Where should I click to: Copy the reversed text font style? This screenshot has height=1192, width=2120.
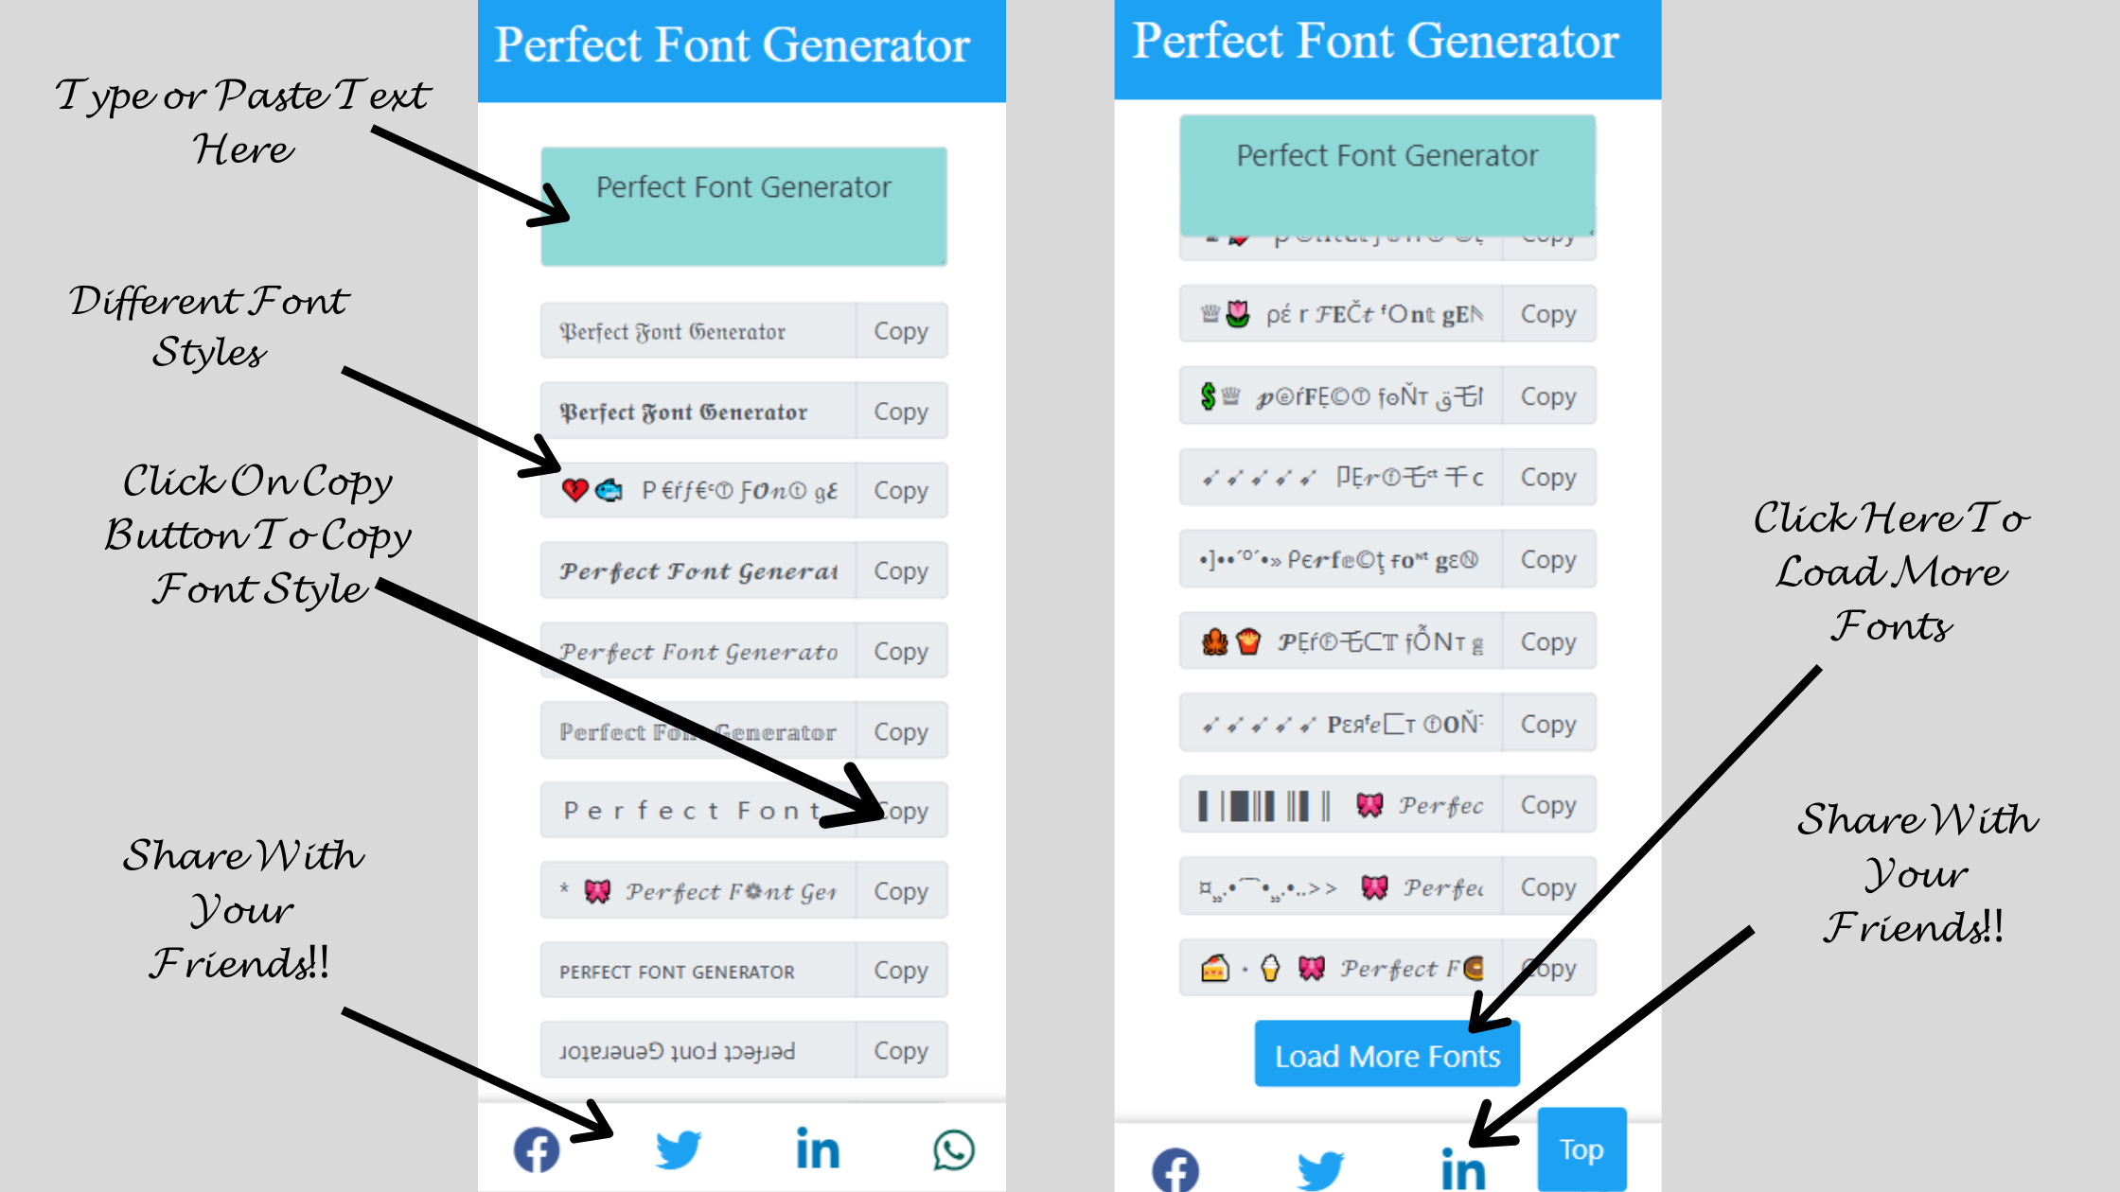(x=900, y=1049)
